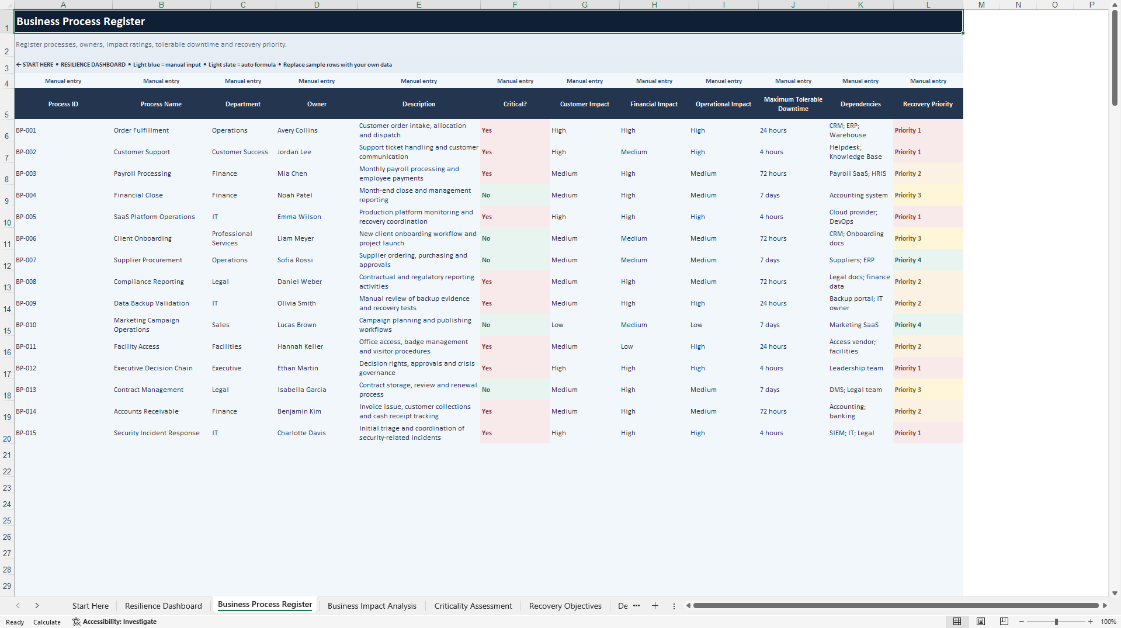
Task: Select the Business Process Register tab
Action: pyautogui.click(x=265, y=605)
